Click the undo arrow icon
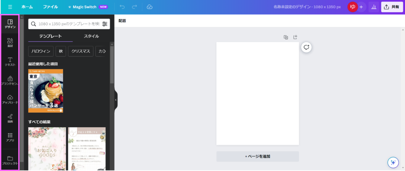This screenshot has width=405, height=171. 122,7
